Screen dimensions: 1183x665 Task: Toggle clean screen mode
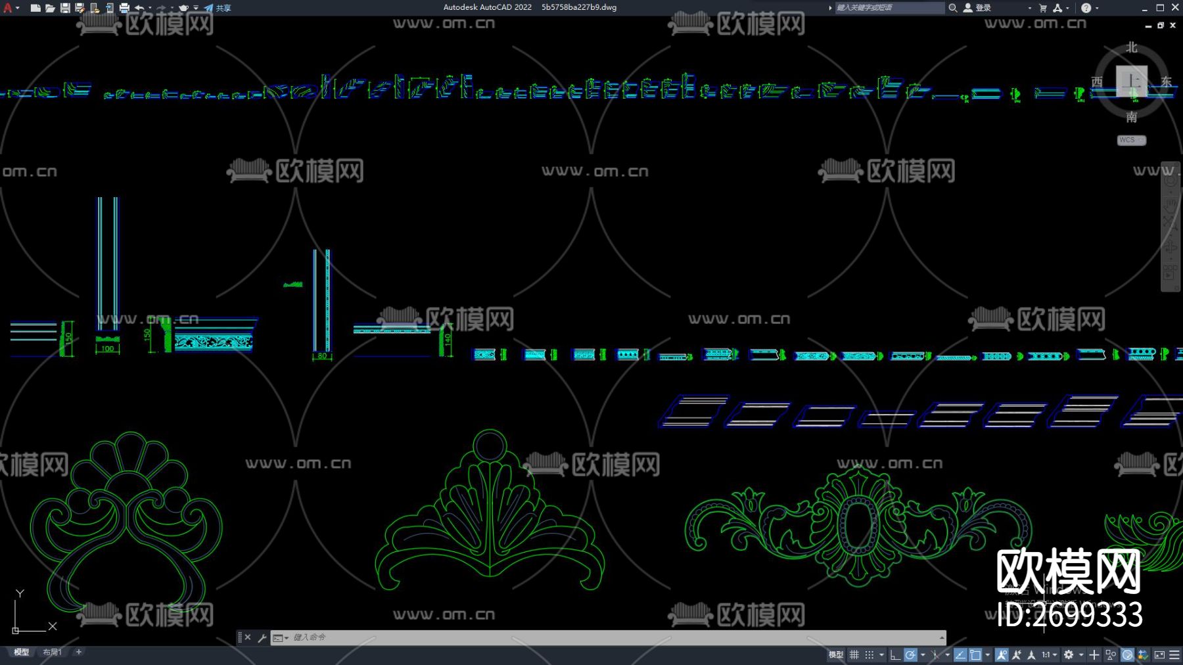click(x=1159, y=654)
